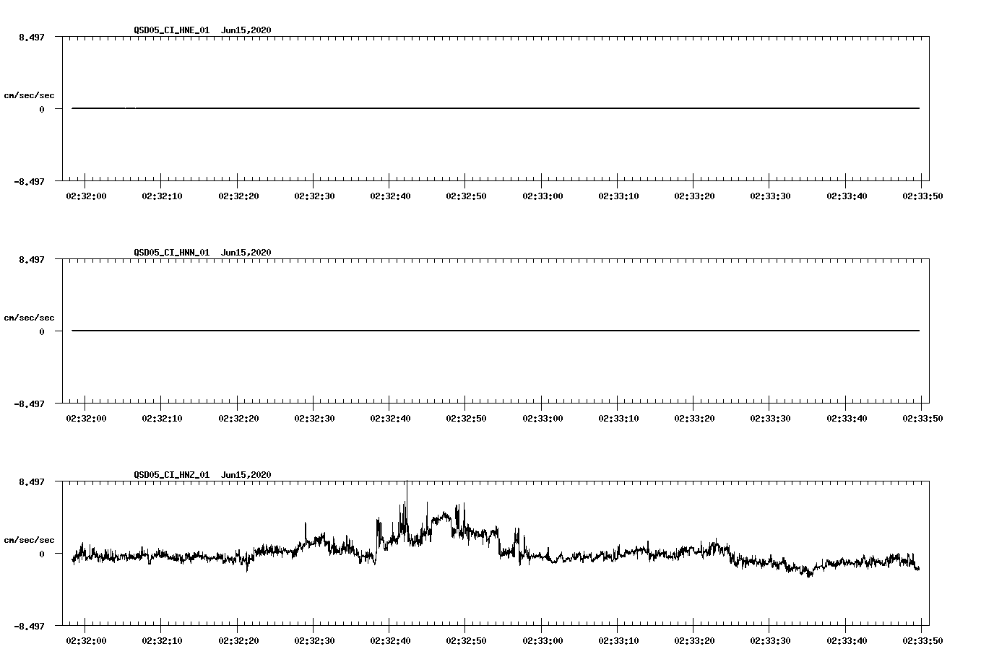The height and width of the screenshot is (667, 981).
Task: Click the -8.497 minimum label on HNN chart
Action: pos(29,404)
